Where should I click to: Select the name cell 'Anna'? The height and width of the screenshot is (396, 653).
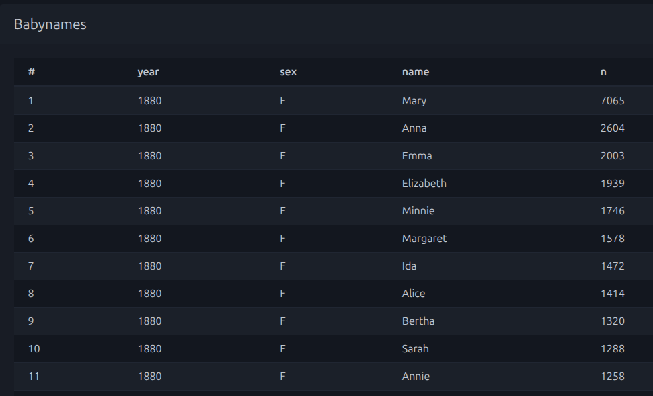point(414,128)
